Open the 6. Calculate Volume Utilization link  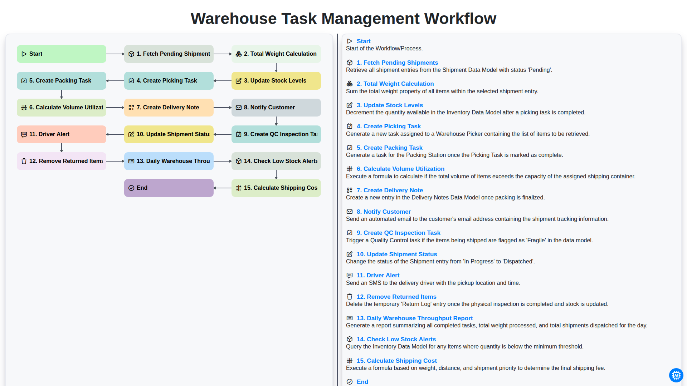tap(400, 169)
